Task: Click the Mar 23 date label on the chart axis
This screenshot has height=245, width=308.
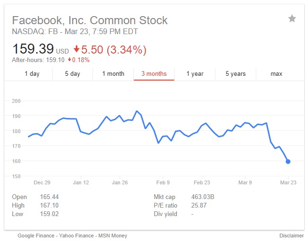Action: (x=288, y=182)
